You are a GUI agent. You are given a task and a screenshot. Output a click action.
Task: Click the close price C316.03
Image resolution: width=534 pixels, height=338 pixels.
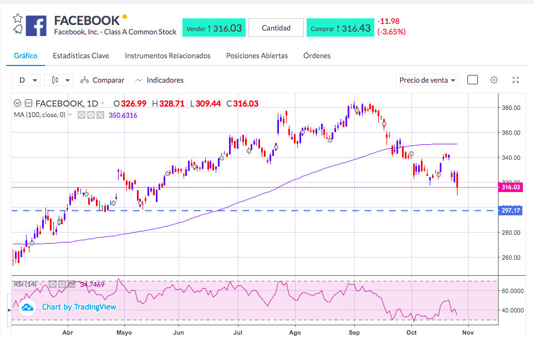coord(242,103)
